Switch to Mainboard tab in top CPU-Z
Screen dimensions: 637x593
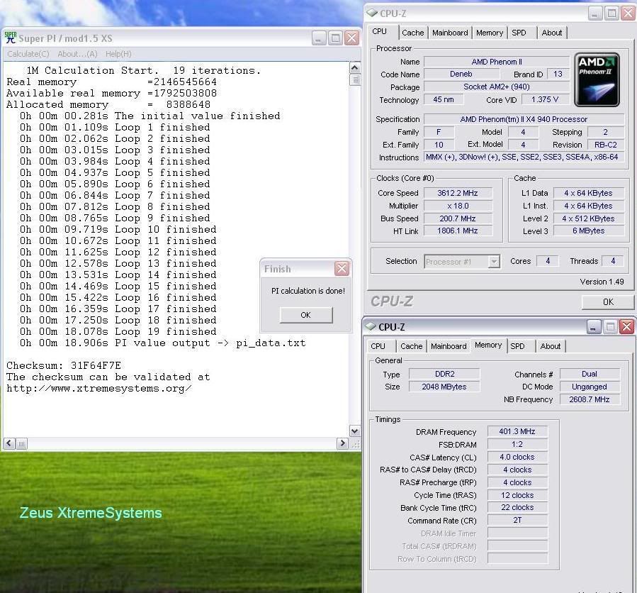click(x=450, y=33)
